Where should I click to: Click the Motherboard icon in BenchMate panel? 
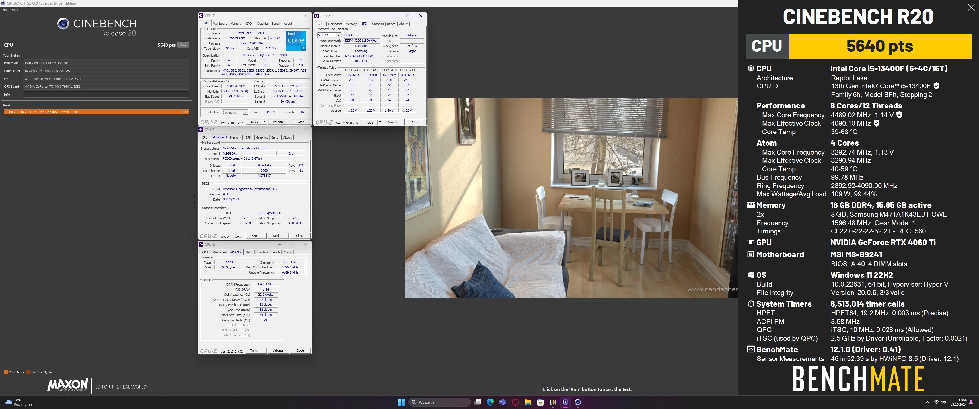[x=750, y=254]
